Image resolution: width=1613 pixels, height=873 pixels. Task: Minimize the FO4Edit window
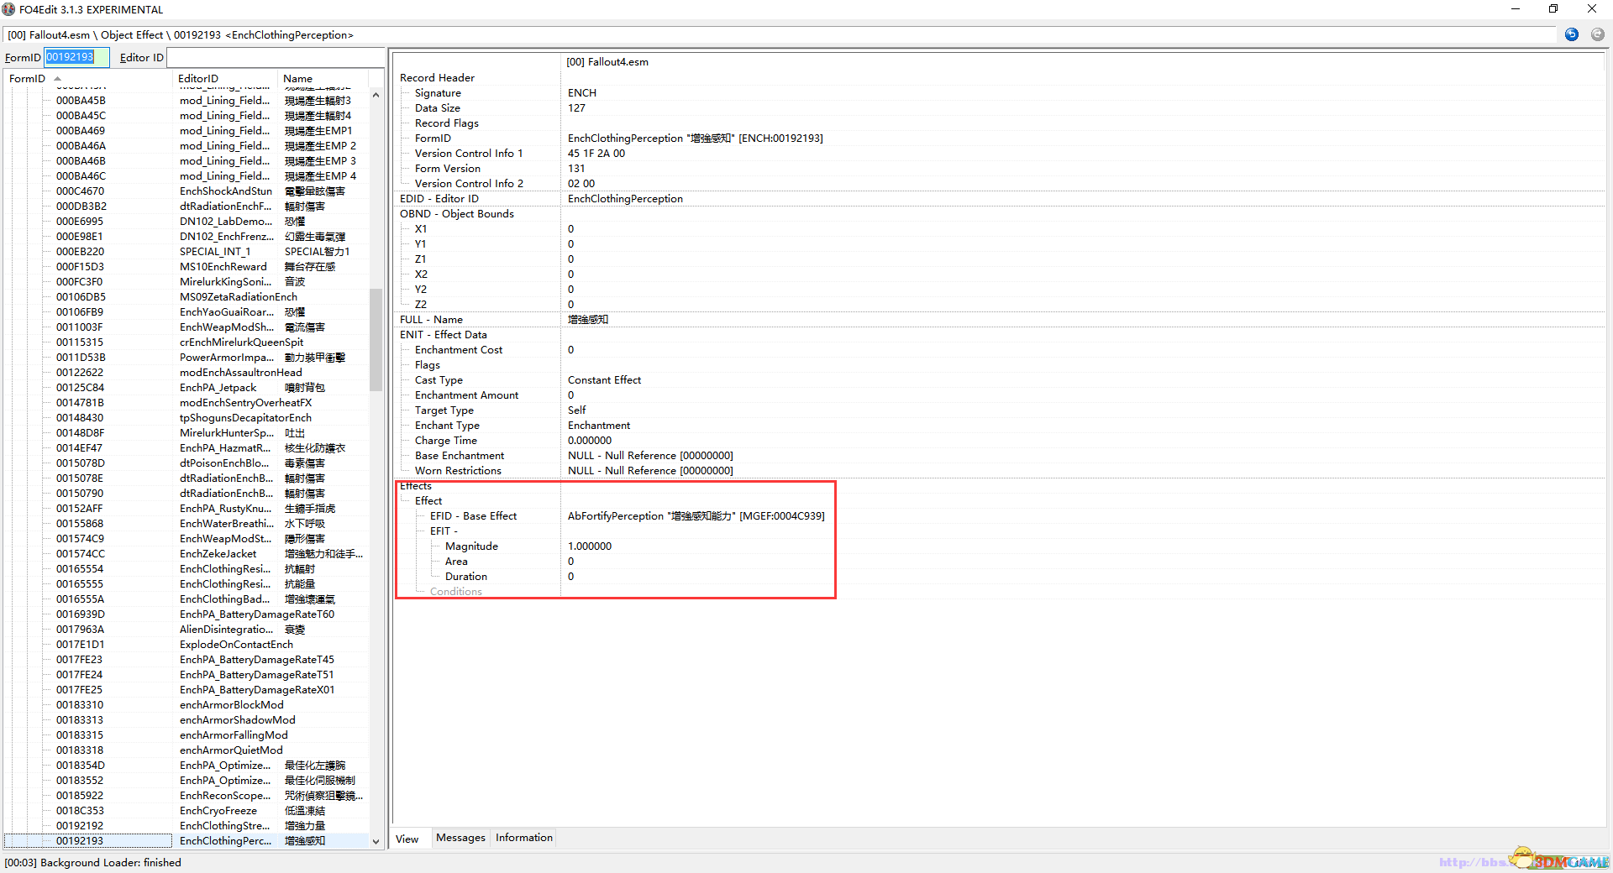(1516, 9)
